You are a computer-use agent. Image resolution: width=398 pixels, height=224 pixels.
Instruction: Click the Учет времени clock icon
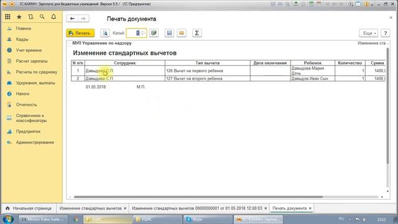click(x=9, y=50)
